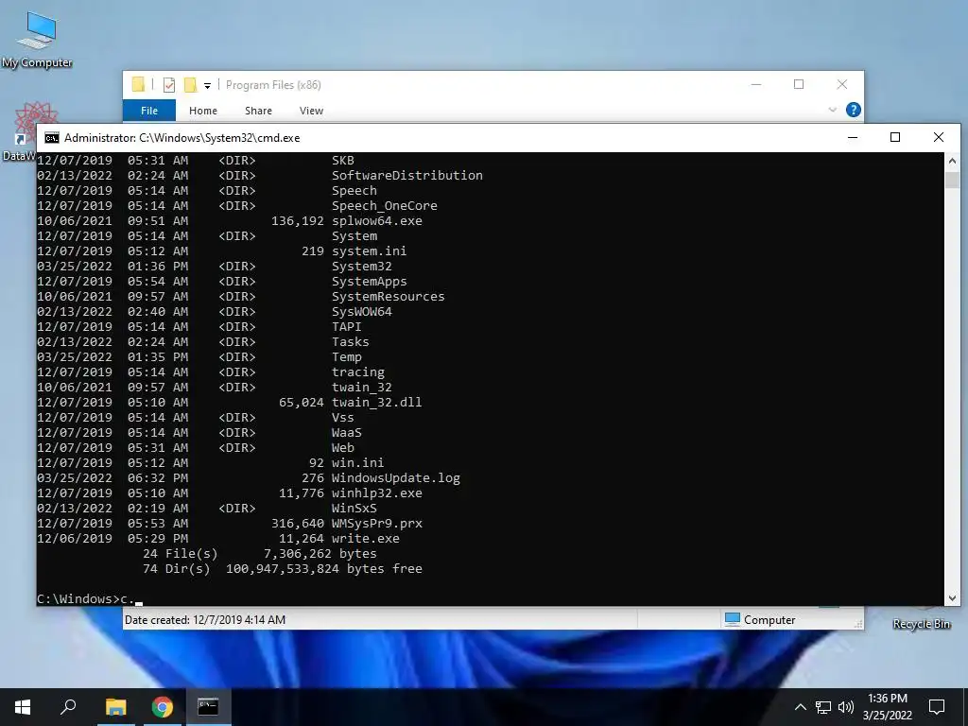Click the cmd.exe window title text

(x=182, y=138)
